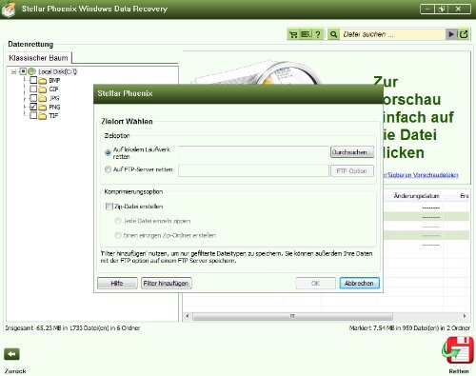
Task: Click the PNG folder icon
Action: click(x=43, y=108)
